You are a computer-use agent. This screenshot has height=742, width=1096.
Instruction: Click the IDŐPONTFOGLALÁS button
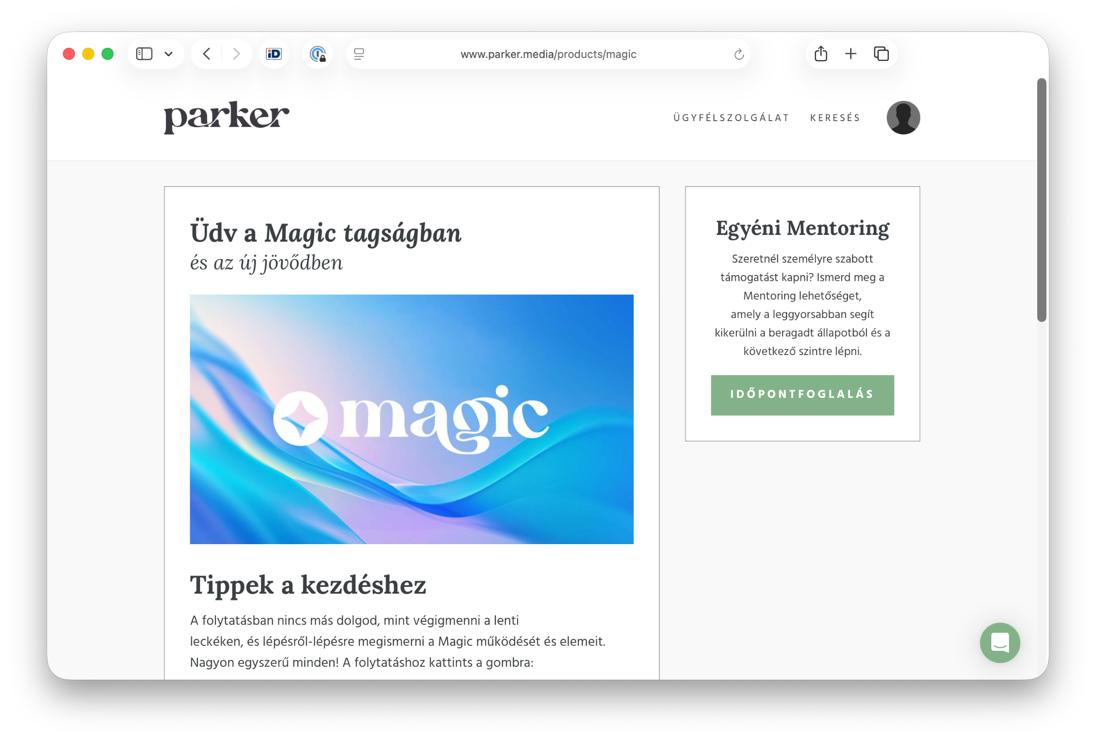click(802, 395)
